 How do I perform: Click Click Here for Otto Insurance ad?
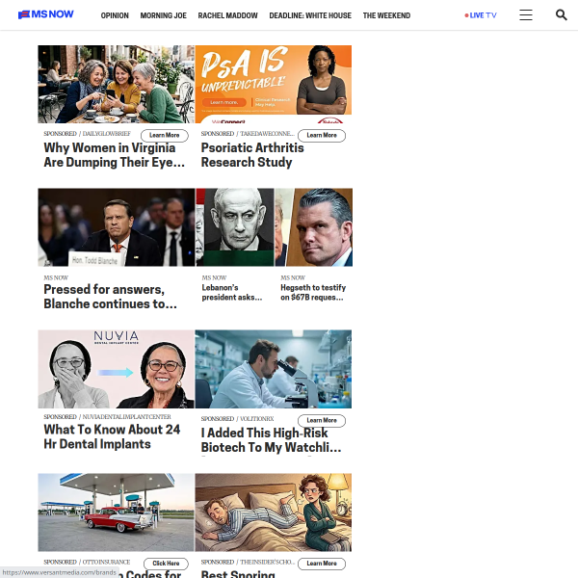pos(166,564)
